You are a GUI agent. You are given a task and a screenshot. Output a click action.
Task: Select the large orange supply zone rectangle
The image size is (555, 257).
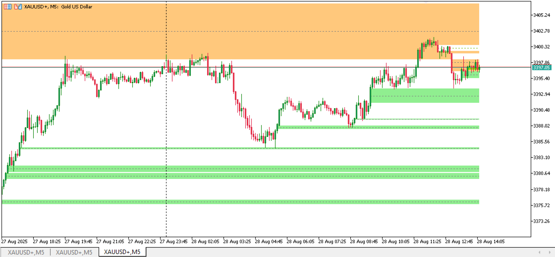pyautogui.click(x=240, y=31)
